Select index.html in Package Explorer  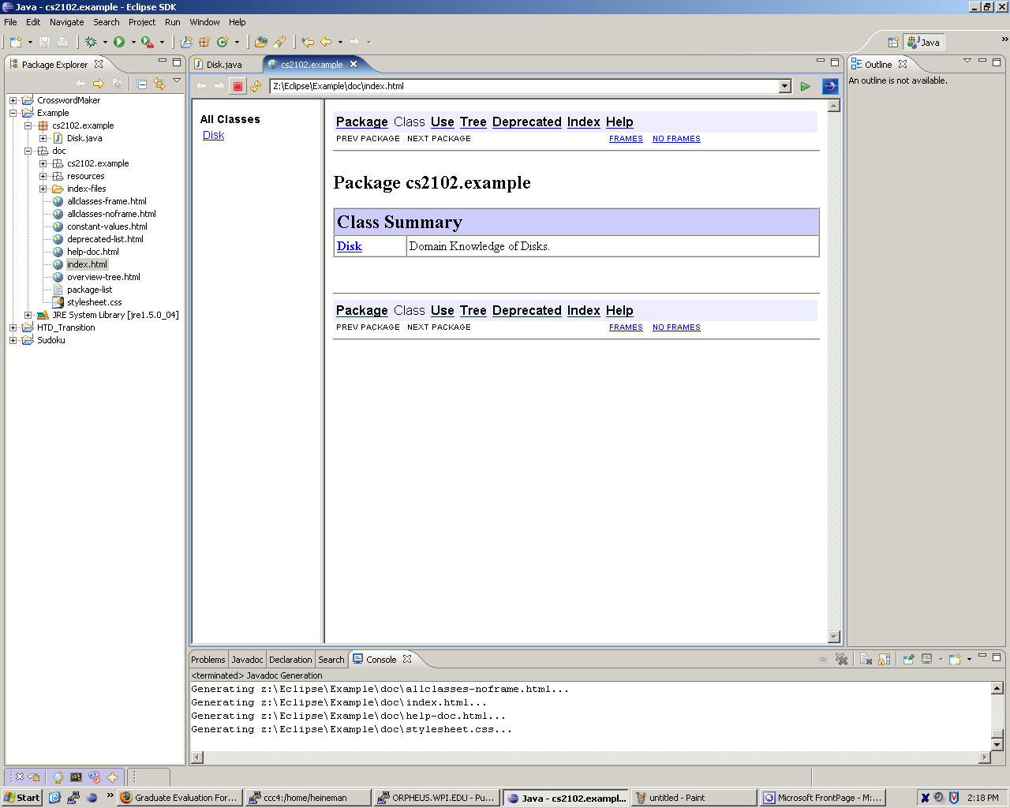point(87,264)
